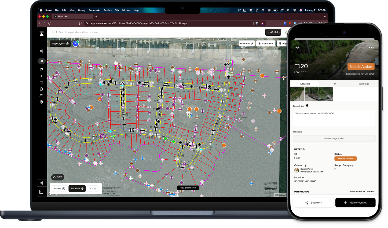Click the notification bell icon
This screenshot has width=388, height=228.
click(x=286, y=32)
